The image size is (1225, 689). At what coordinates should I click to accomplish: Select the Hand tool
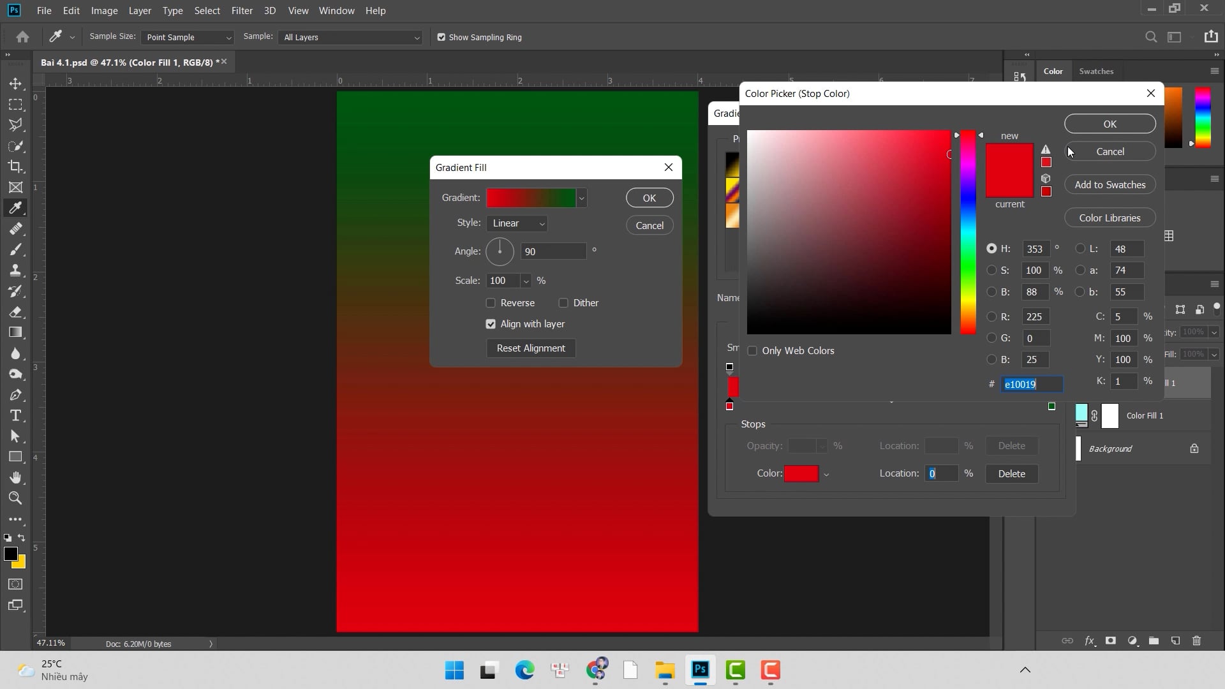click(x=15, y=478)
